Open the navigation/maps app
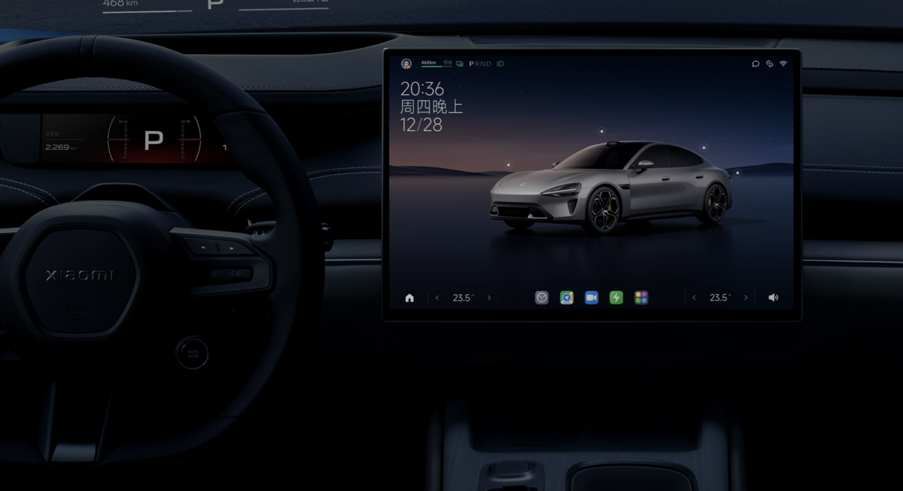Image resolution: width=903 pixels, height=491 pixels. click(567, 298)
